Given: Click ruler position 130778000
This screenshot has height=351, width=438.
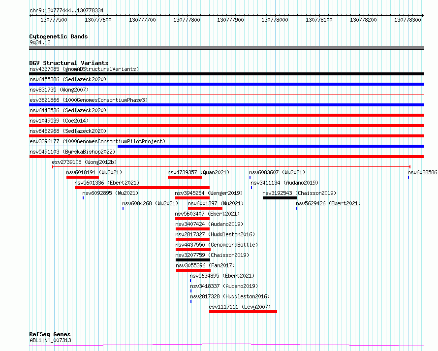Looking at the screenshot, I should point(275,20).
